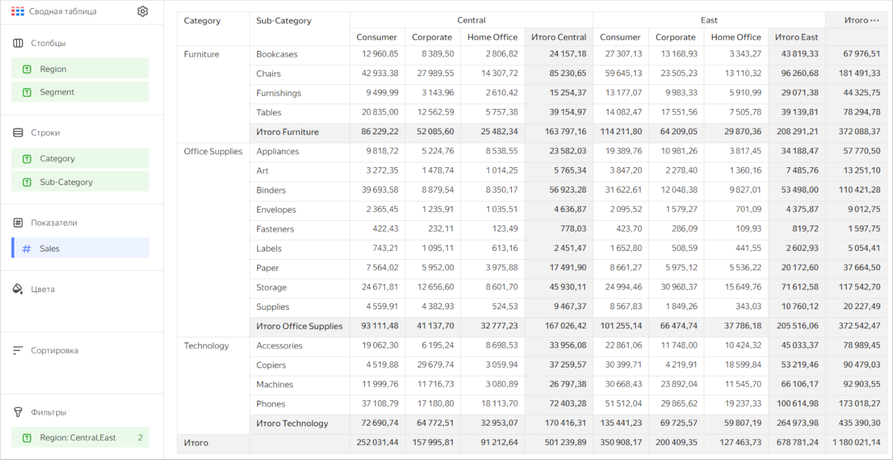Click the East column group header
893x460 pixels.
point(709,20)
